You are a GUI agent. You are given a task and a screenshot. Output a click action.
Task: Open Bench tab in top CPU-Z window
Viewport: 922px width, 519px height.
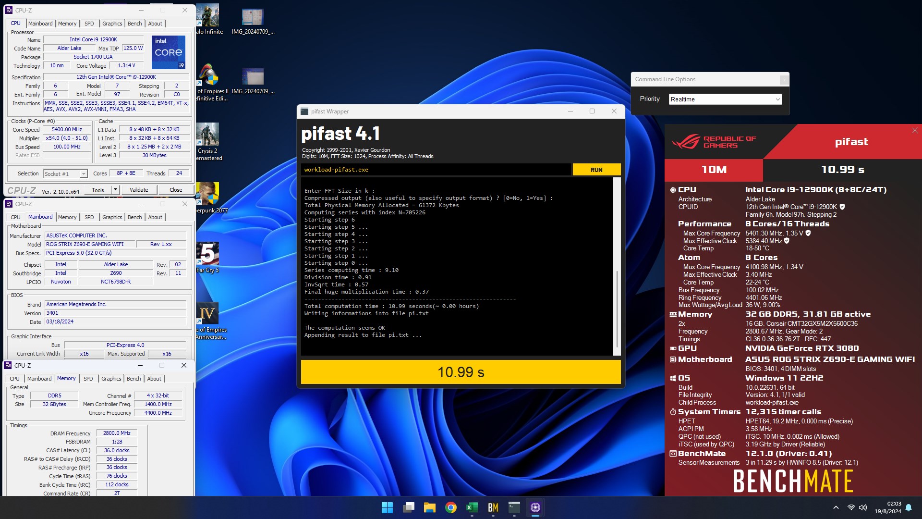(135, 24)
